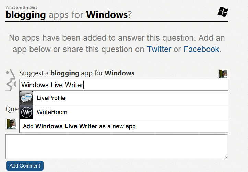Click the Windows logo icon
Viewport: 248px width, 172px height.
(223, 12)
